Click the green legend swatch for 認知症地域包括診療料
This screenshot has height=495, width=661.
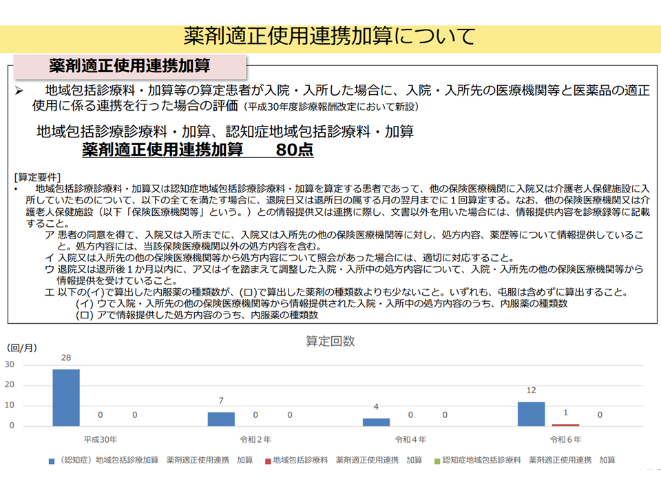tap(437, 461)
